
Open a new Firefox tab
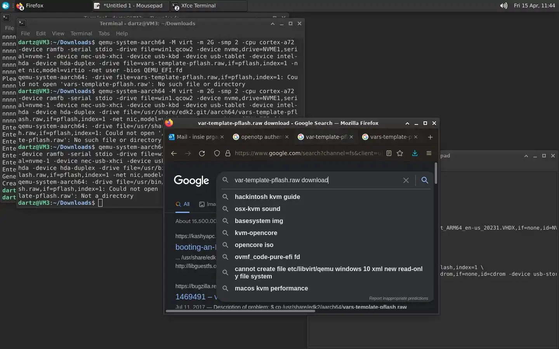[430, 137]
